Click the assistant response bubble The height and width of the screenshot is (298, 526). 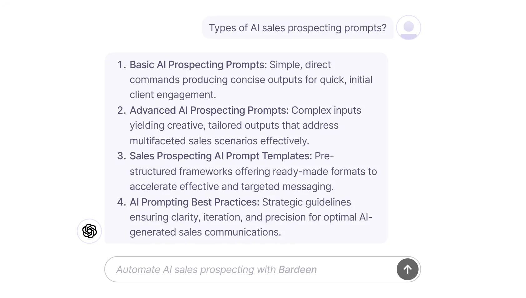pyautogui.click(x=246, y=148)
